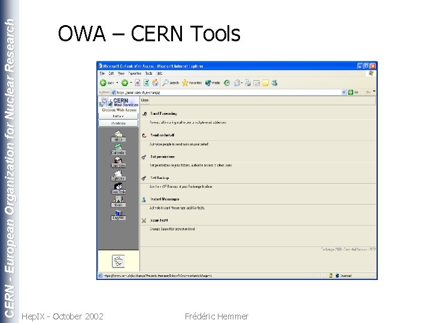Open the Cern Tools shortcut icon

118,188
